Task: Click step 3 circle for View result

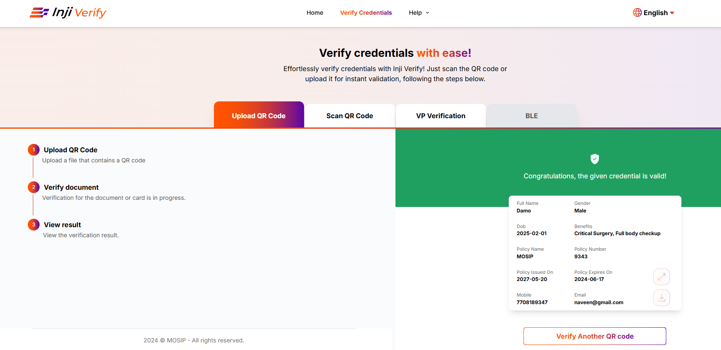Action: [34, 225]
